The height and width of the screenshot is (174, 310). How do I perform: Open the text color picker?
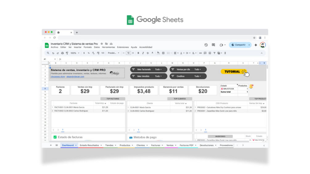152,53
